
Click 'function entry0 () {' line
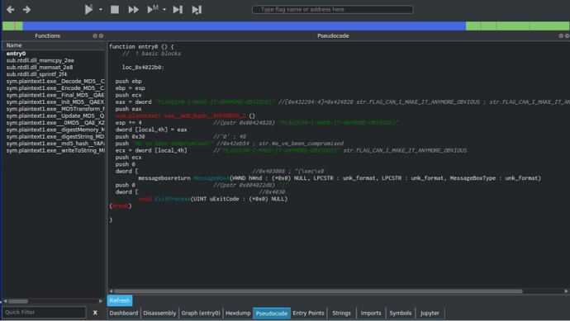(x=141, y=46)
